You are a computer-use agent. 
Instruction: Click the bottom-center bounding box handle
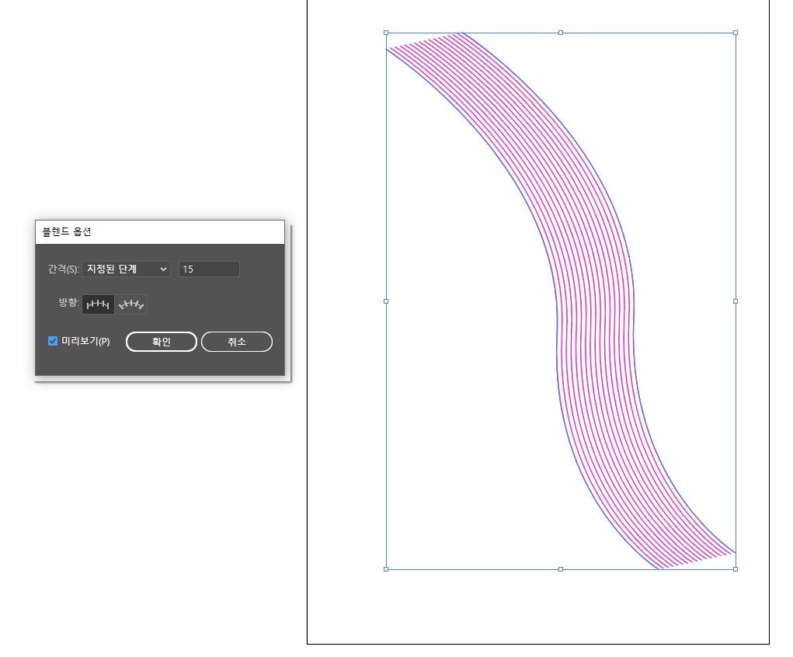click(560, 569)
